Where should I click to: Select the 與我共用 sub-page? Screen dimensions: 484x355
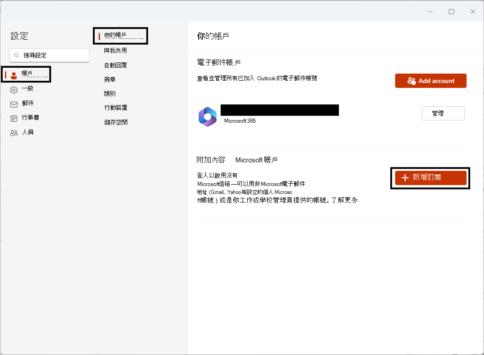pos(115,50)
